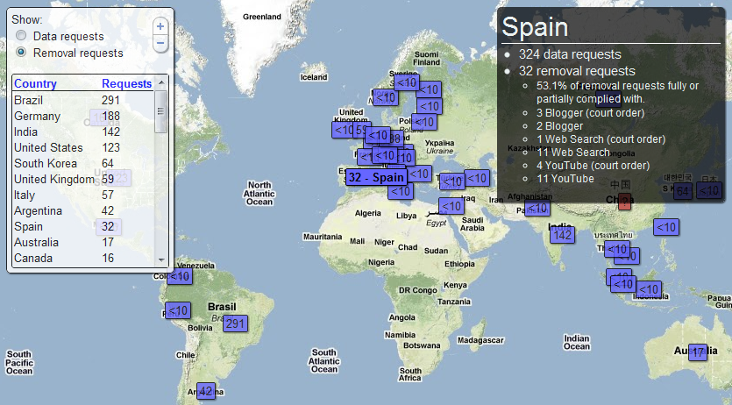Click the 42 marker on Argentina
The image size is (732, 405).
click(206, 391)
